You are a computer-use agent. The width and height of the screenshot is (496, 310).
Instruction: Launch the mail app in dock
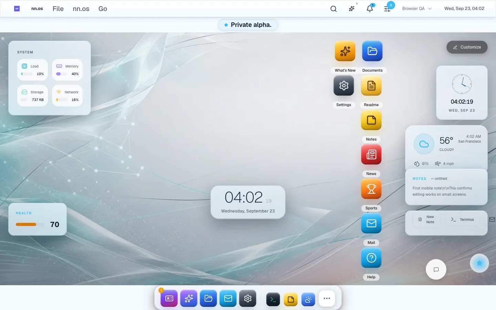pos(228,299)
